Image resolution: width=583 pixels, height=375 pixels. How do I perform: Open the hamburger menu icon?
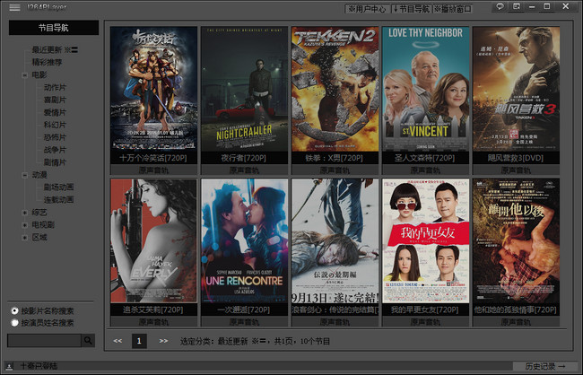click(x=14, y=7)
